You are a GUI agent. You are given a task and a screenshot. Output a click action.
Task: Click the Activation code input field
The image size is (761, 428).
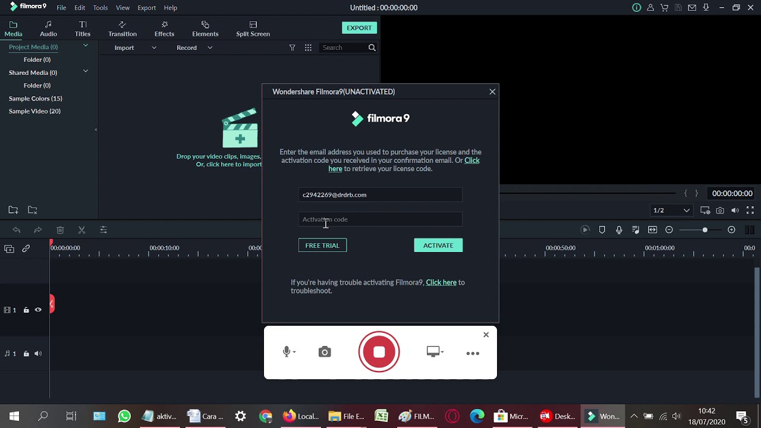click(380, 219)
